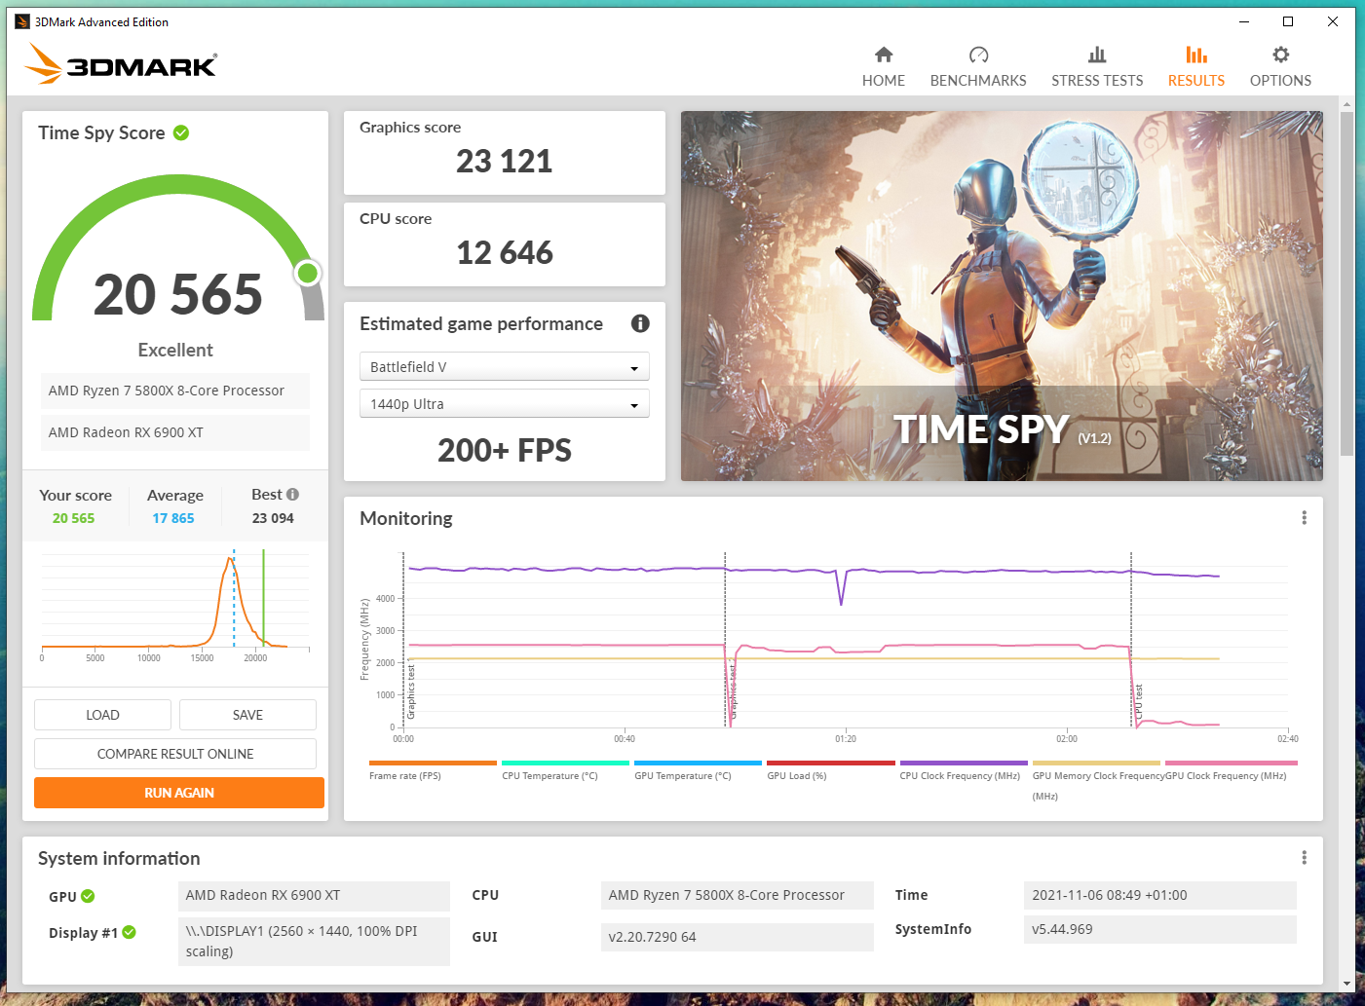
Task: Click the score gauge knob indicator
Action: coord(308,273)
